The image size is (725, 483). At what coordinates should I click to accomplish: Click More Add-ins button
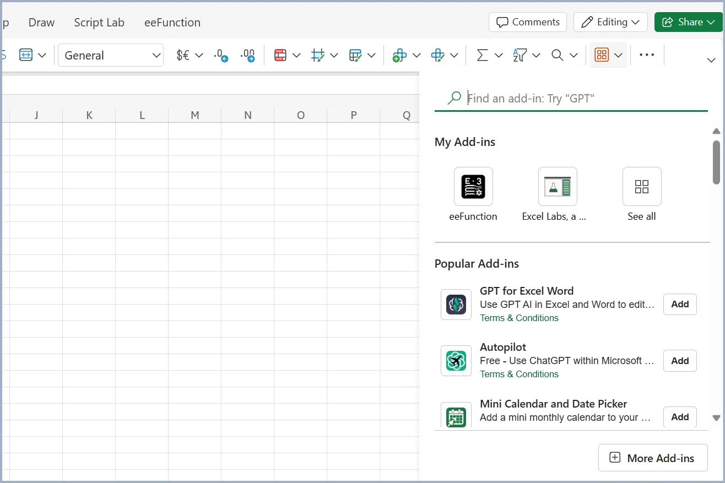(652, 458)
